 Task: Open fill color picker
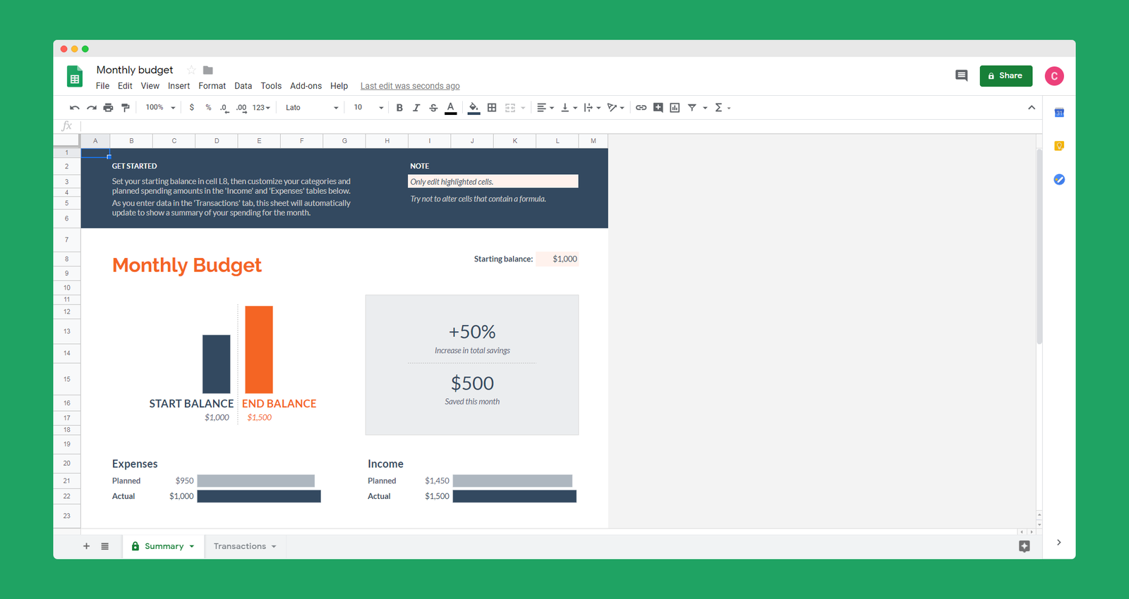point(473,108)
